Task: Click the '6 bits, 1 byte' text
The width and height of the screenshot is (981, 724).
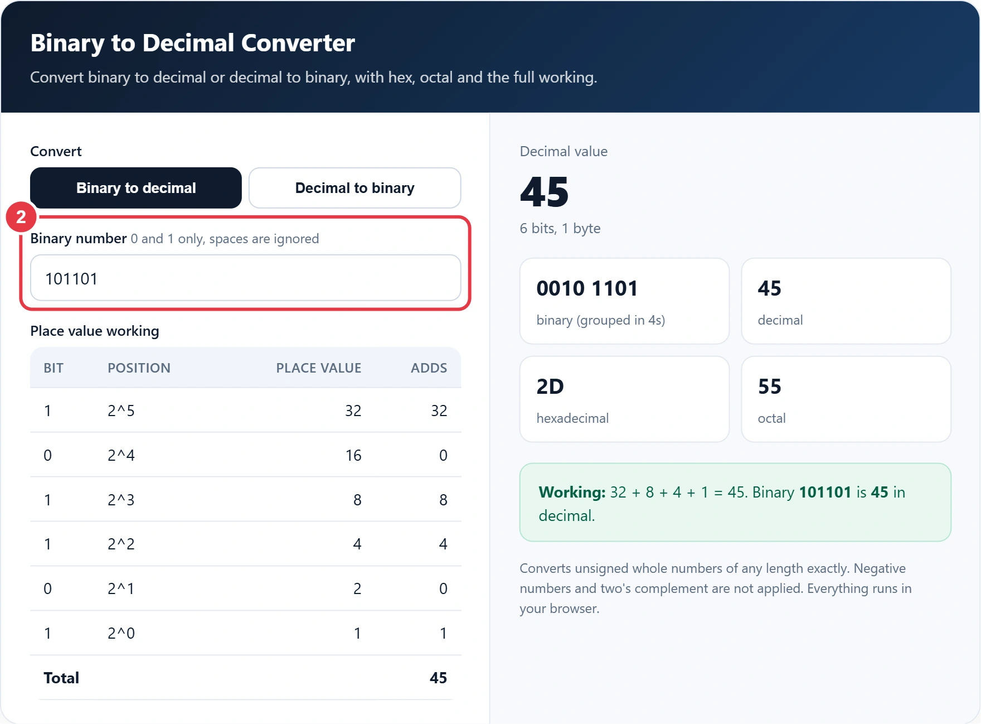Action: (x=560, y=228)
